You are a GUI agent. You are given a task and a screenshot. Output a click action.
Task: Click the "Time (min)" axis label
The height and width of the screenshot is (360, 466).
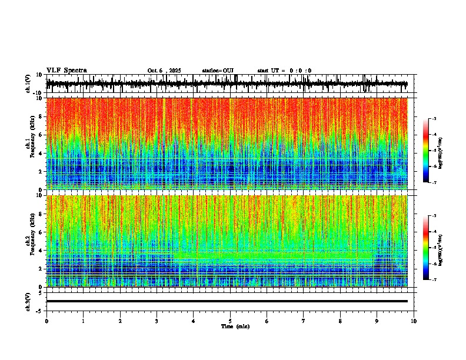click(235, 326)
